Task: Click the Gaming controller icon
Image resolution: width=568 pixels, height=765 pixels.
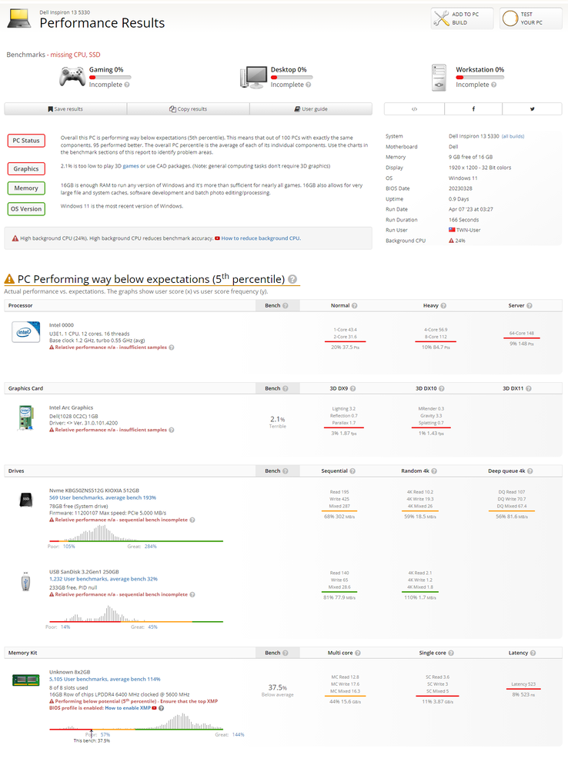Action: (72, 77)
